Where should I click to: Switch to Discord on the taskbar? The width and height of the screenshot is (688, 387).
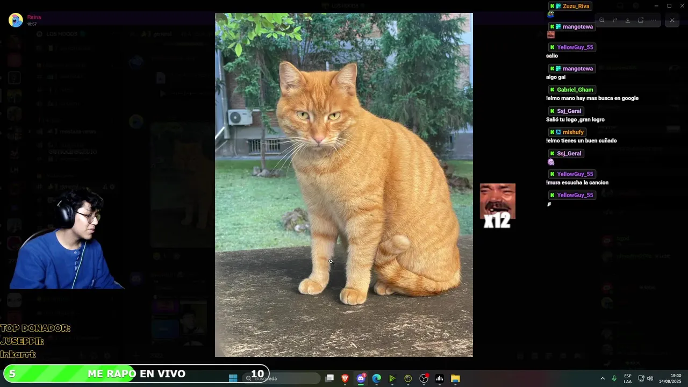361,378
